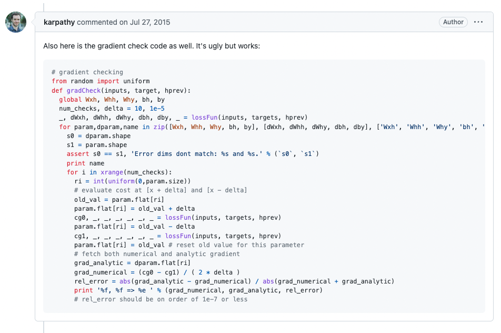Click the 'num_checks, delta = 10, 1e-5' line
Image resolution: width=501 pixels, height=333 pixels.
[x=112, y=109]
